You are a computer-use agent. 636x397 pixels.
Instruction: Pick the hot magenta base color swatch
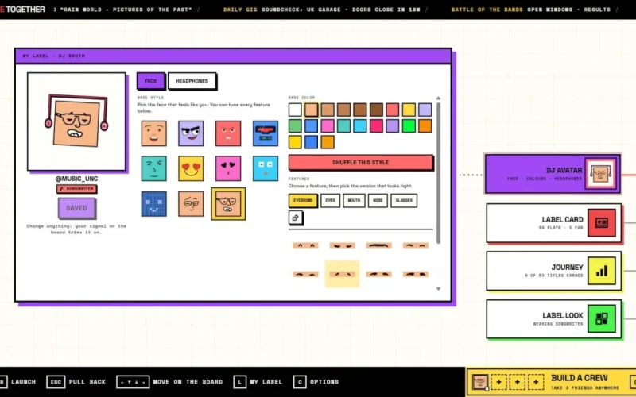point(376,126)
